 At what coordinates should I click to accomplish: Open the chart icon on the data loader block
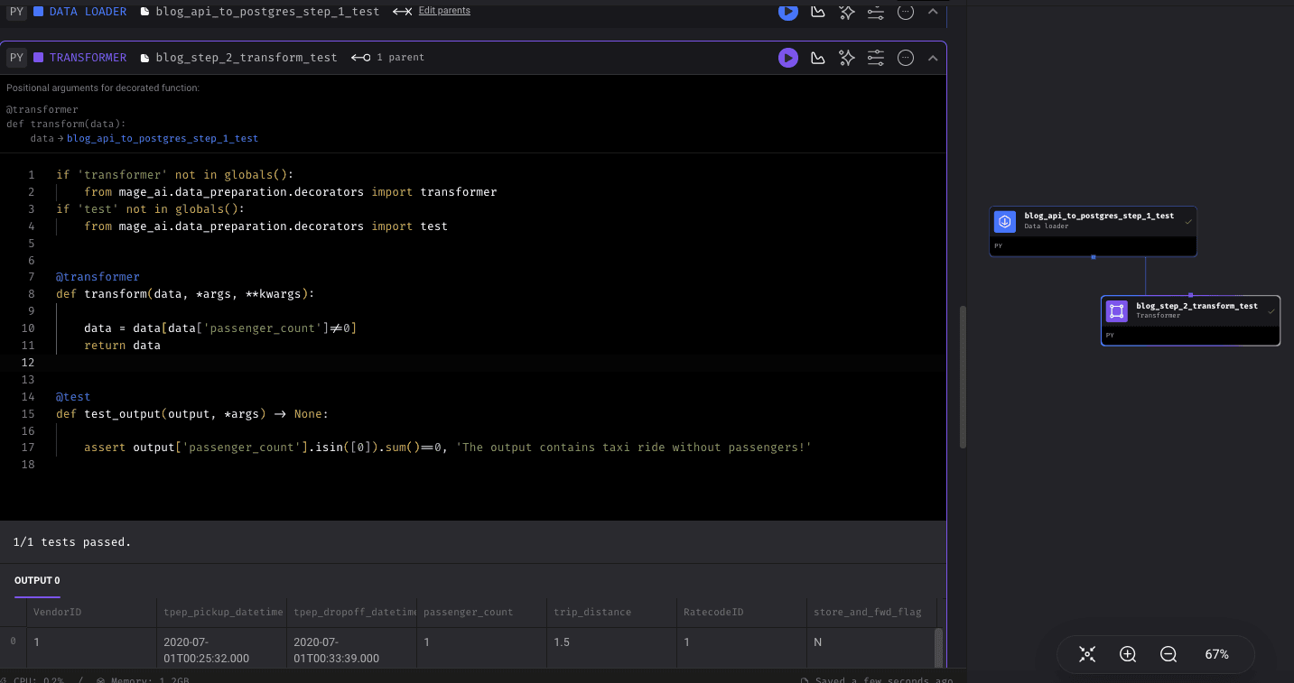(817, 11)
